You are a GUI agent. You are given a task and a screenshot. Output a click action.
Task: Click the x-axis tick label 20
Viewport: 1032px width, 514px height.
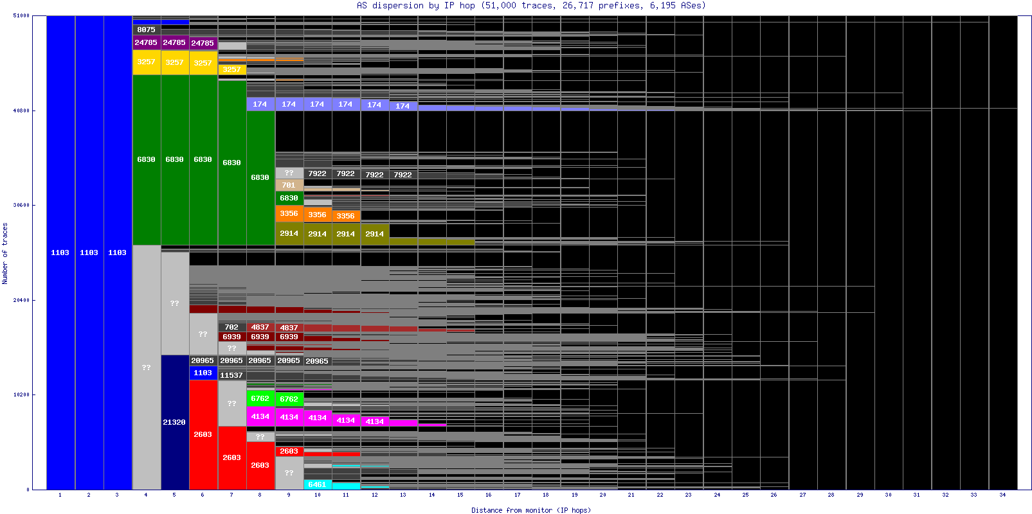point(602,495)
